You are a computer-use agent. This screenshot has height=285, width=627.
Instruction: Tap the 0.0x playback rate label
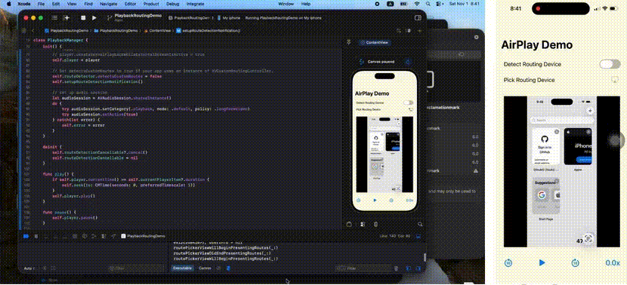tap(613, 262)
